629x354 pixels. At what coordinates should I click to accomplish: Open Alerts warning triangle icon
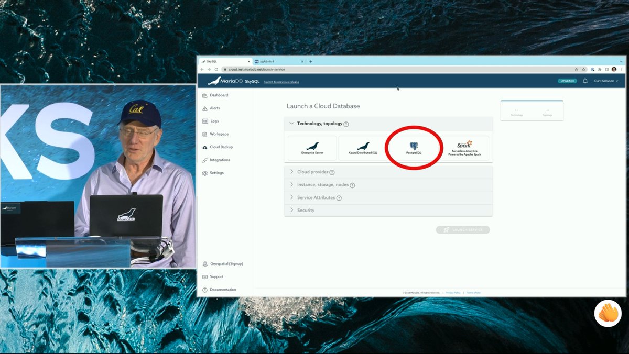(x=205, y=108)
